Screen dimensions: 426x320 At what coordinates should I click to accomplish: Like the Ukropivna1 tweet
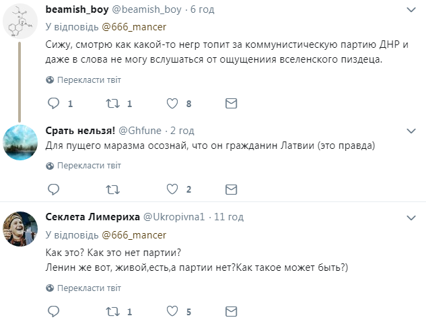pyautogui.click(x=172, y=311)
